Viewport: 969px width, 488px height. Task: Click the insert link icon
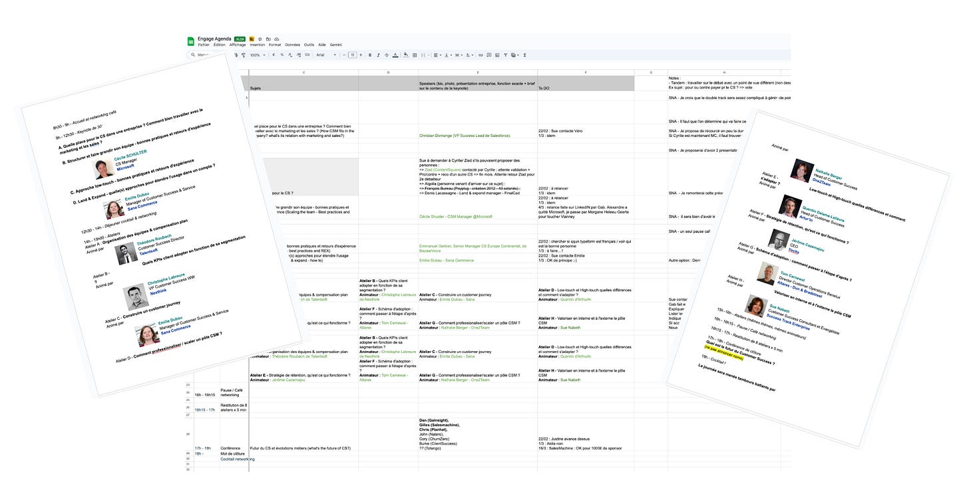[481, 55]
